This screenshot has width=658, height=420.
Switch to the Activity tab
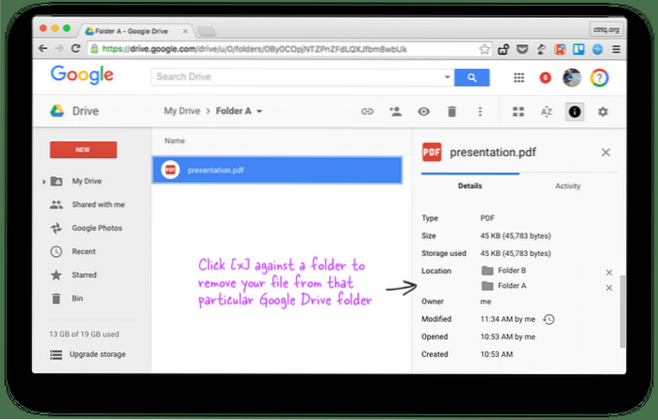[x=568, y=186]
